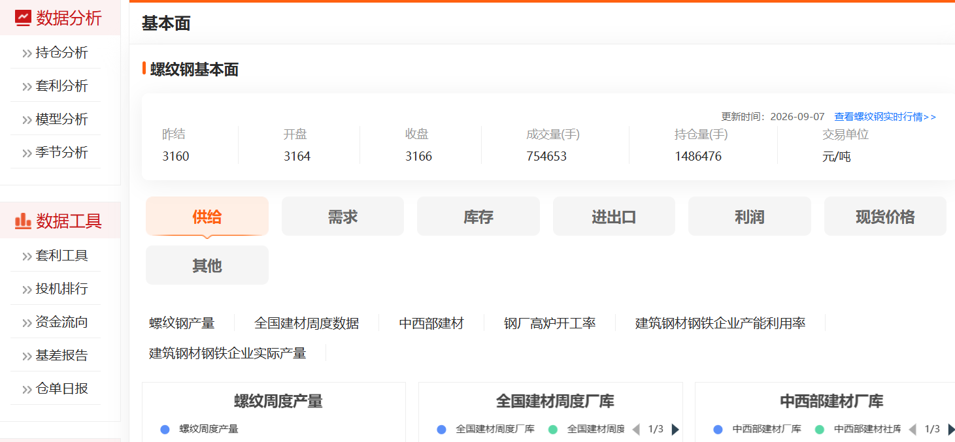Click the 收盘 value 3166
This screenshot has height=442, width=955.
(x=418, y=157)
